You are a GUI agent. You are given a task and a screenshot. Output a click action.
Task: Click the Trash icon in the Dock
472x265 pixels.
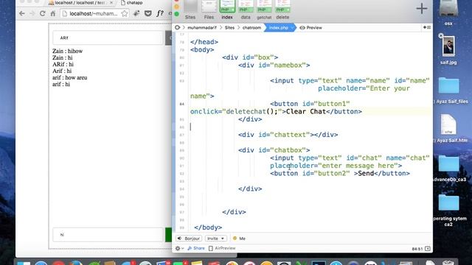pos(448,263)
